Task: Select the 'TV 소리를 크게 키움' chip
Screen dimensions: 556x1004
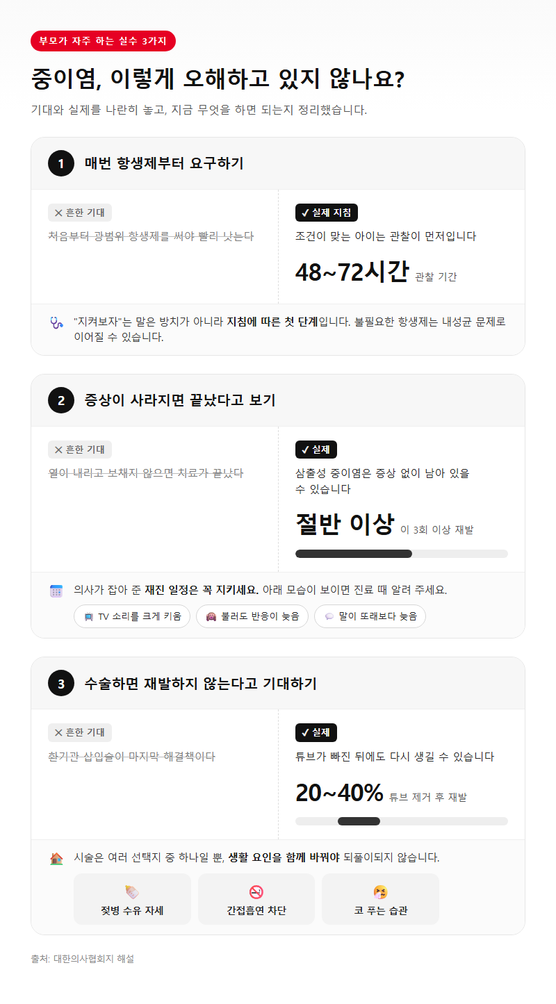Action: (132, 616)
